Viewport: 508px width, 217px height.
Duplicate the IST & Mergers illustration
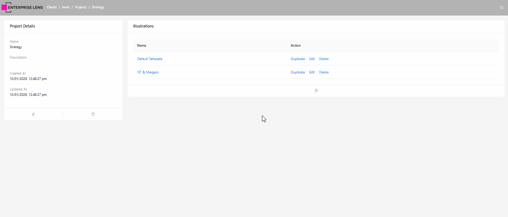click(x=298, y=72)
